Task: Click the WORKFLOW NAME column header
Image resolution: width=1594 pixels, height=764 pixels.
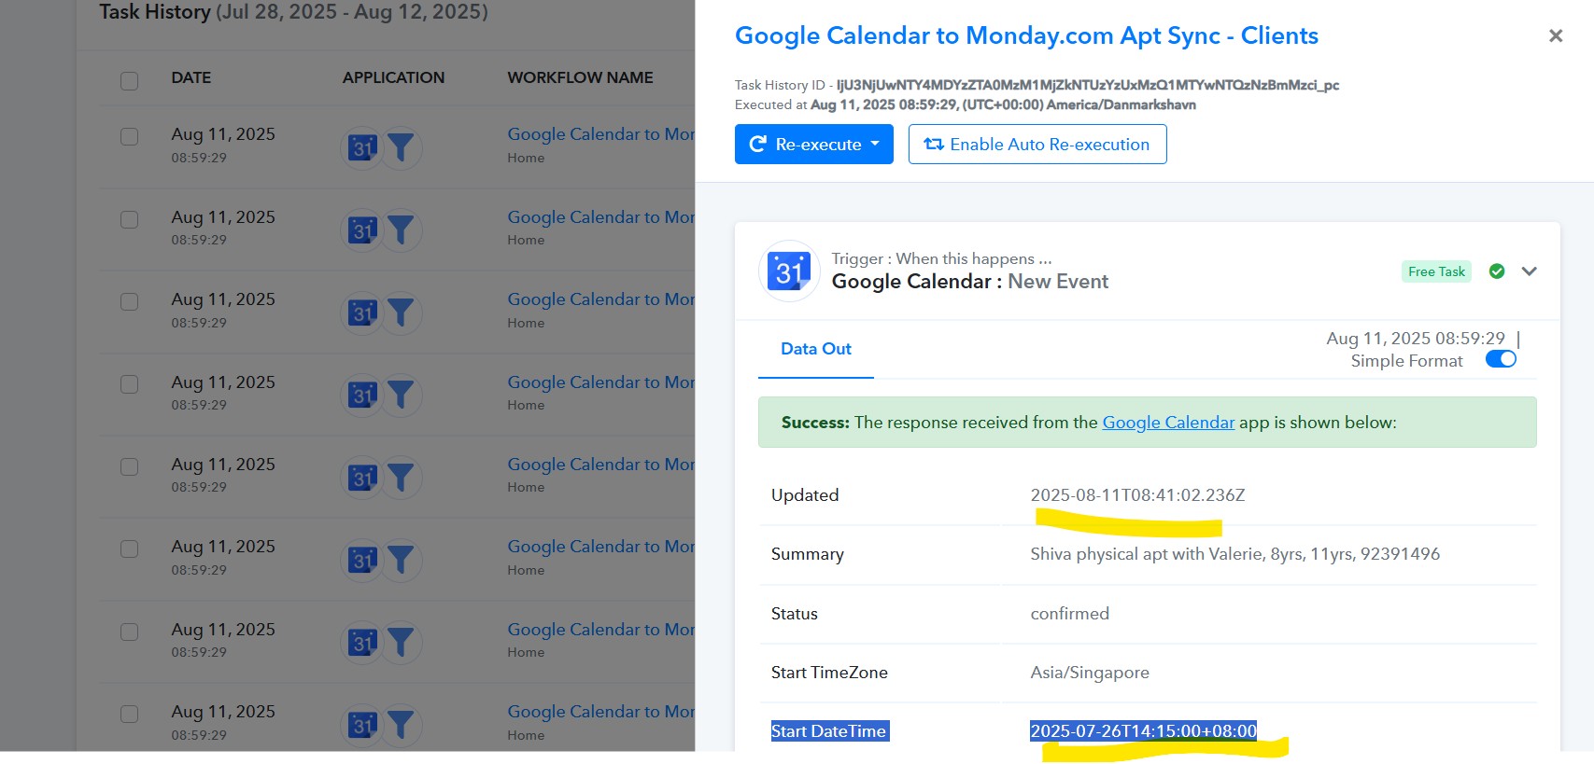Action: (x=580, y=77)
